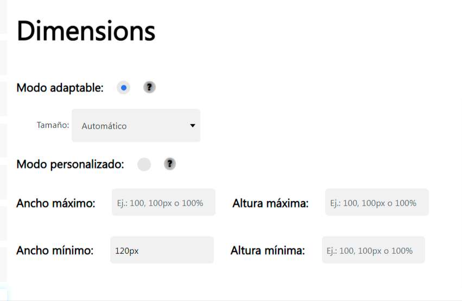Click the Modo personalizado label
The image size is (462, 301).
70,164
